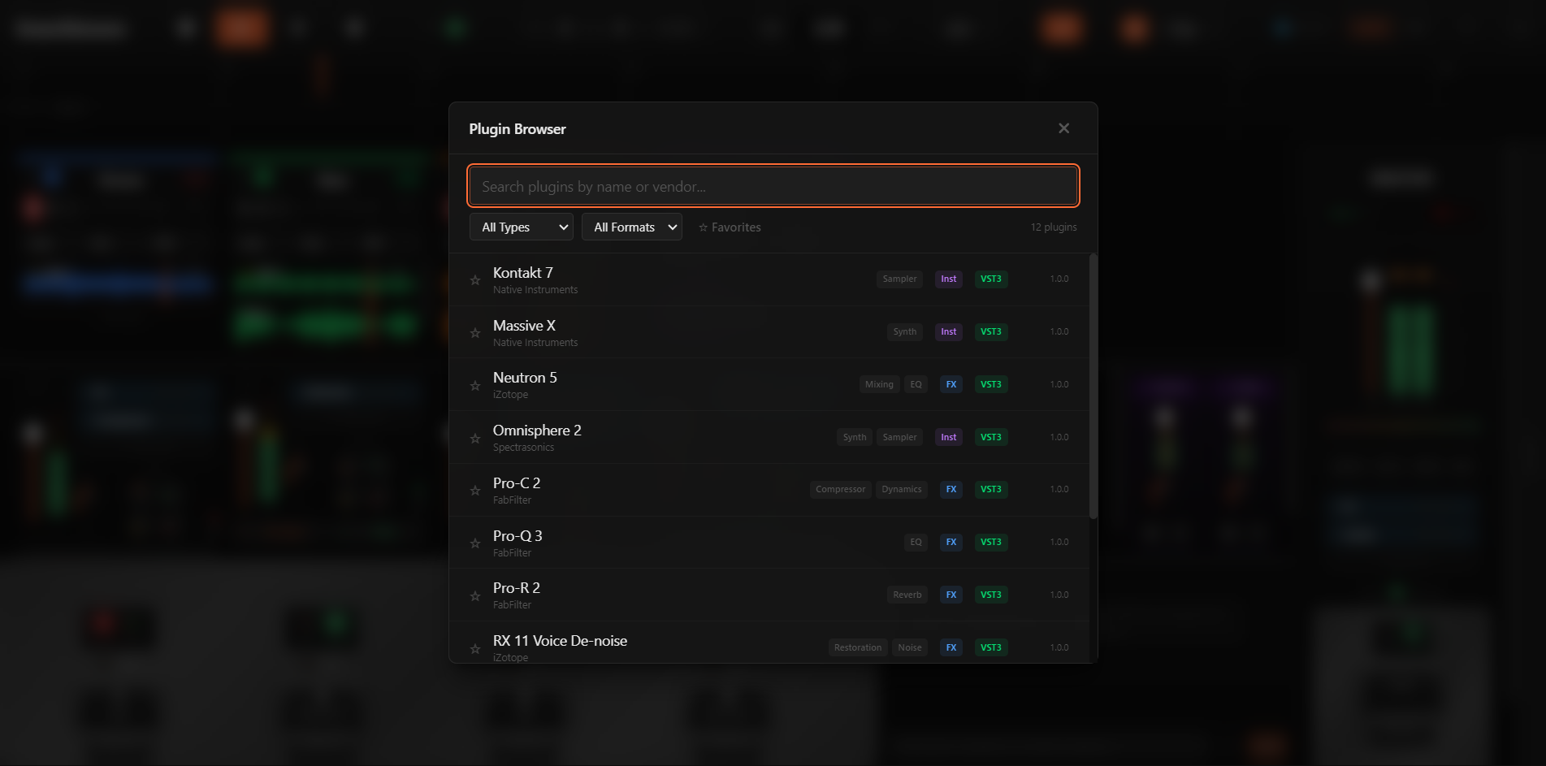This screenshot has height=766, width=1546.
Task: Click the Inst badge on Massive X
Action: pos(949,331)
